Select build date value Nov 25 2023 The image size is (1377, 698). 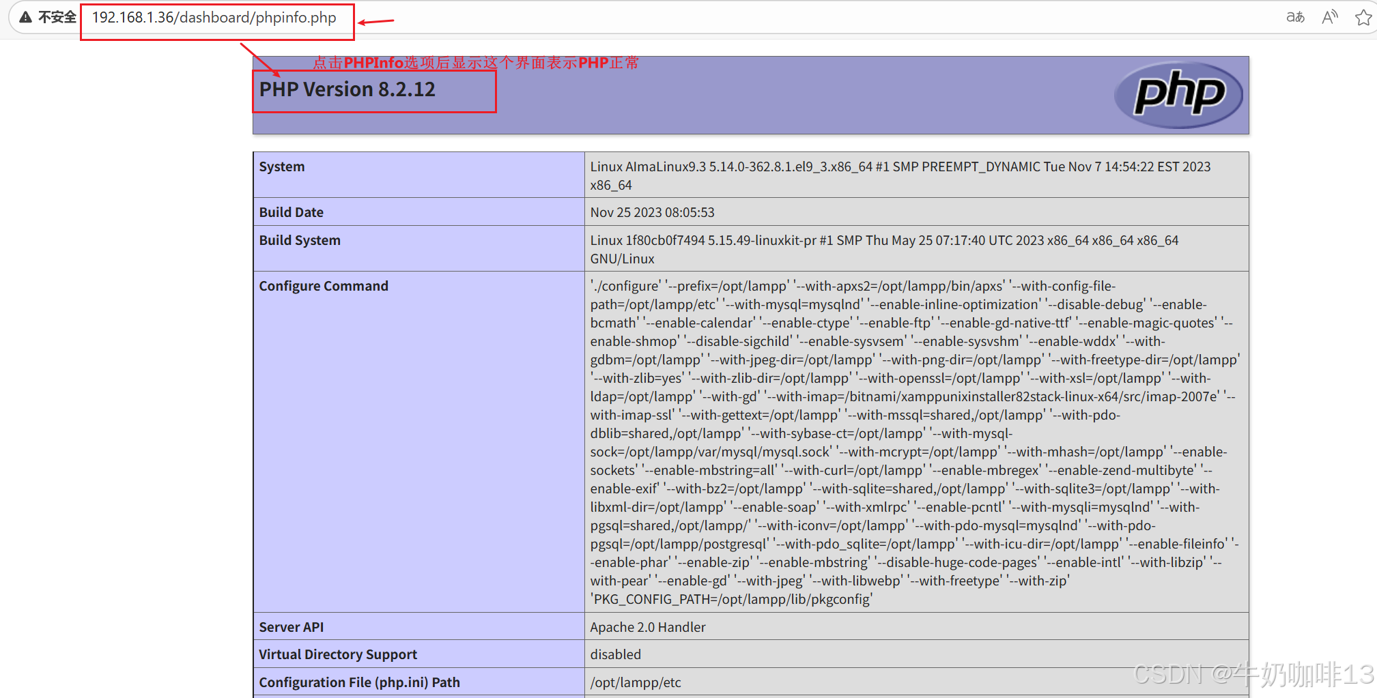click(652, 212)
